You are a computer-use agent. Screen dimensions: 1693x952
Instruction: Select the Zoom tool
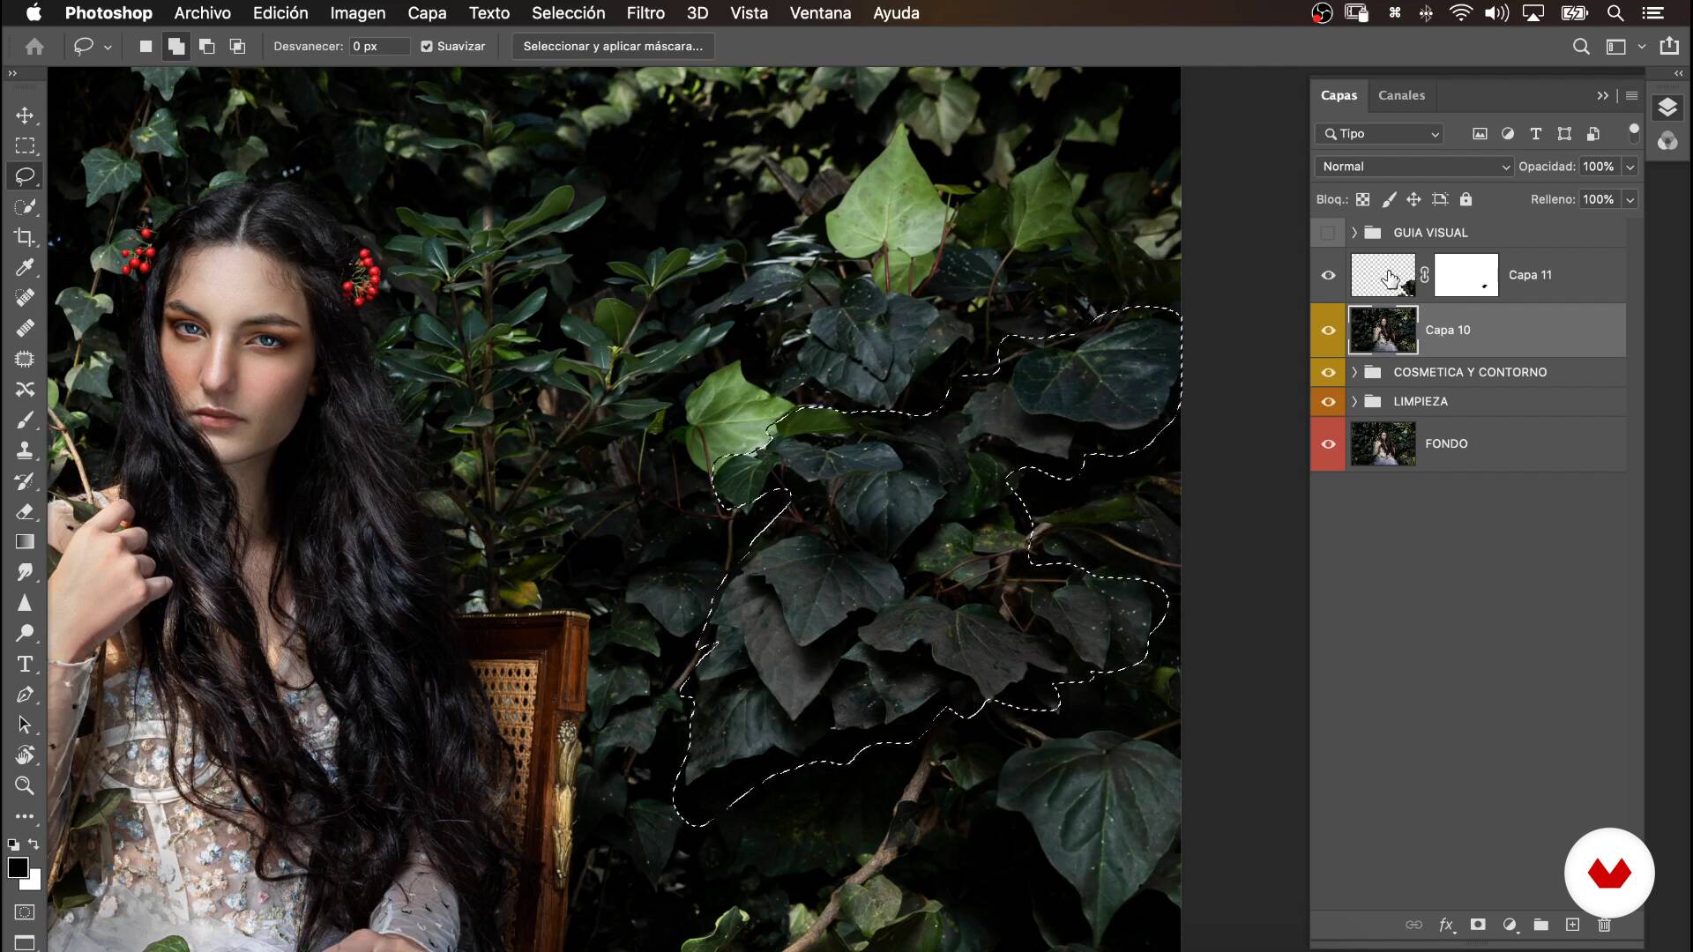(x=25, y=785)
